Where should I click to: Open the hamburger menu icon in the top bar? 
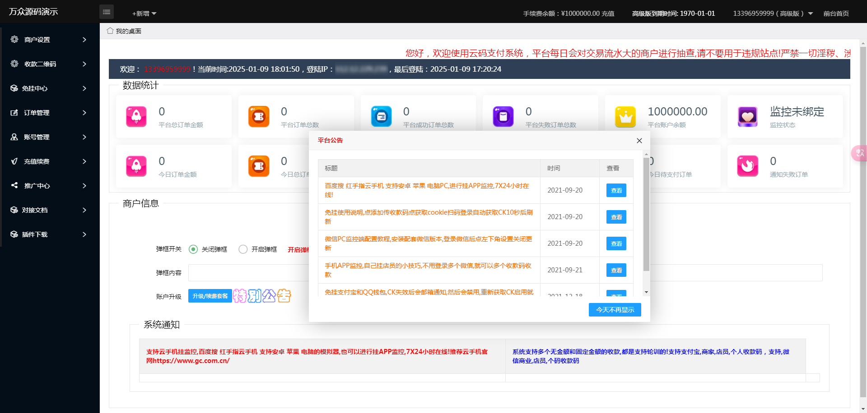coord(107,11)
